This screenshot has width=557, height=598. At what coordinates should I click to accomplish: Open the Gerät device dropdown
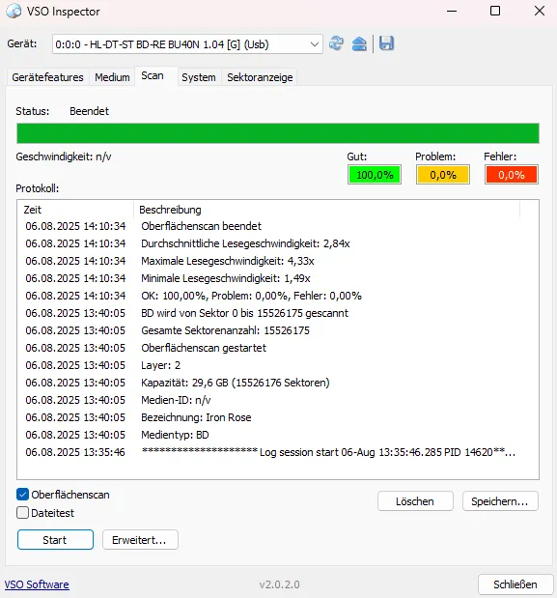[x=187, y=44]
